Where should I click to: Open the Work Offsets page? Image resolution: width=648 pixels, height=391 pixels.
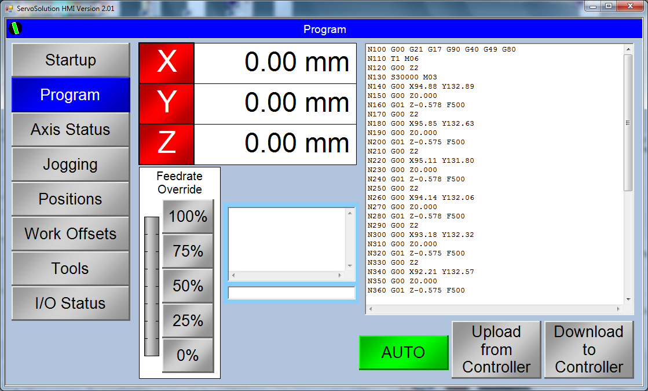click(x=71, y=234)
